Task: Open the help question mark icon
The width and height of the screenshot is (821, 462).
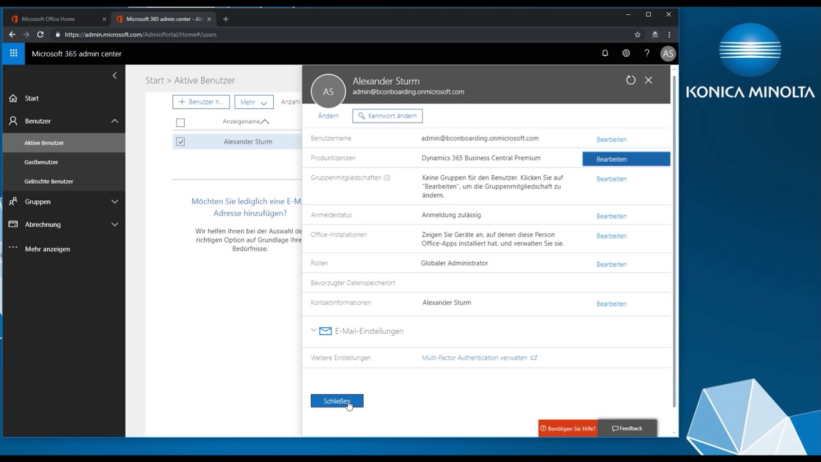Action: [x=647, y=53]
